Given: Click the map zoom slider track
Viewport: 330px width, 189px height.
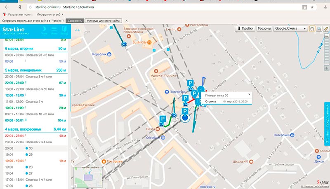Looking at the screenshot, I should click(x=326, y=51).
